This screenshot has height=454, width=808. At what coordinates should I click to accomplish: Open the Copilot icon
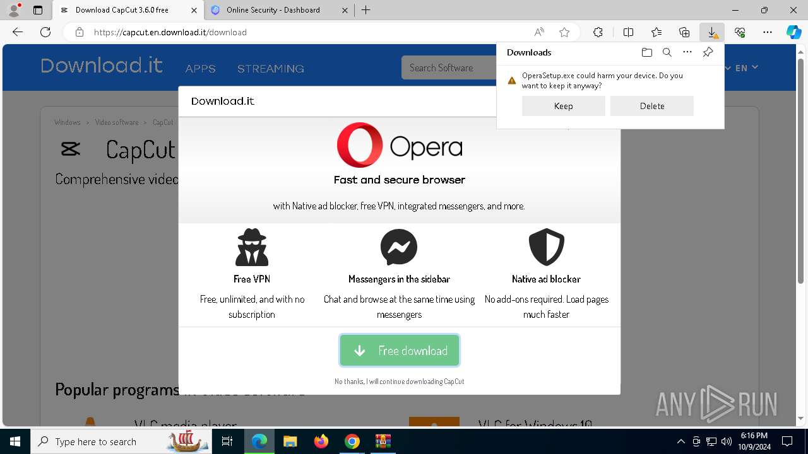(x=793, y=32)
